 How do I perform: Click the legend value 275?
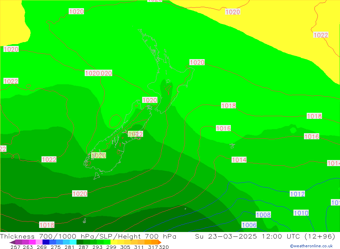55,247
